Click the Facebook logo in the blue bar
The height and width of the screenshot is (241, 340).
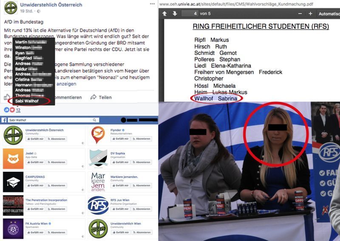(4, 120)
